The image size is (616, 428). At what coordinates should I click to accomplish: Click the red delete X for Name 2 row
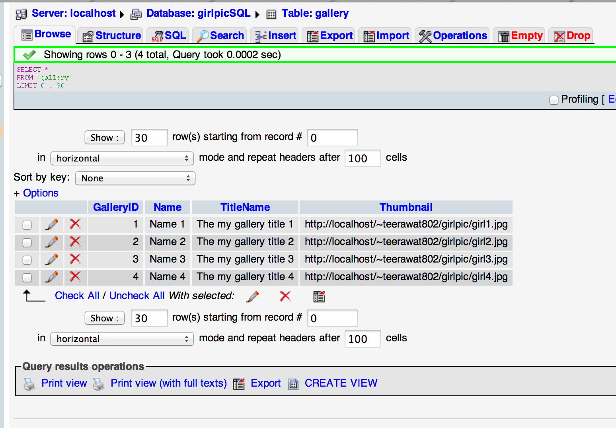pos(75,242)
